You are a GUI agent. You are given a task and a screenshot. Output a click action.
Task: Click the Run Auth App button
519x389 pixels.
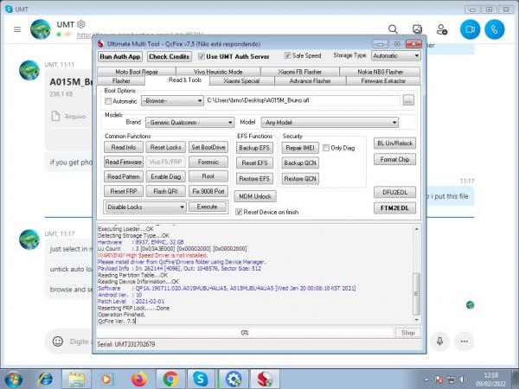120,56
